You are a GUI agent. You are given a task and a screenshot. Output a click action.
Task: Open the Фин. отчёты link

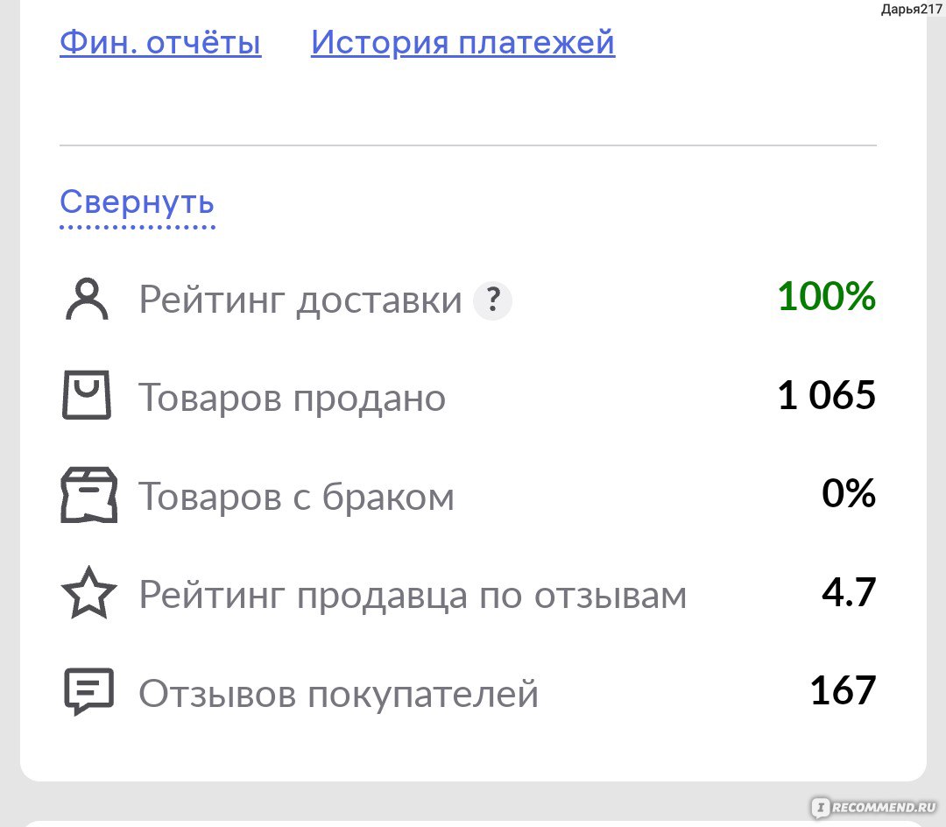pyautogui.click(x=160, y=42)
